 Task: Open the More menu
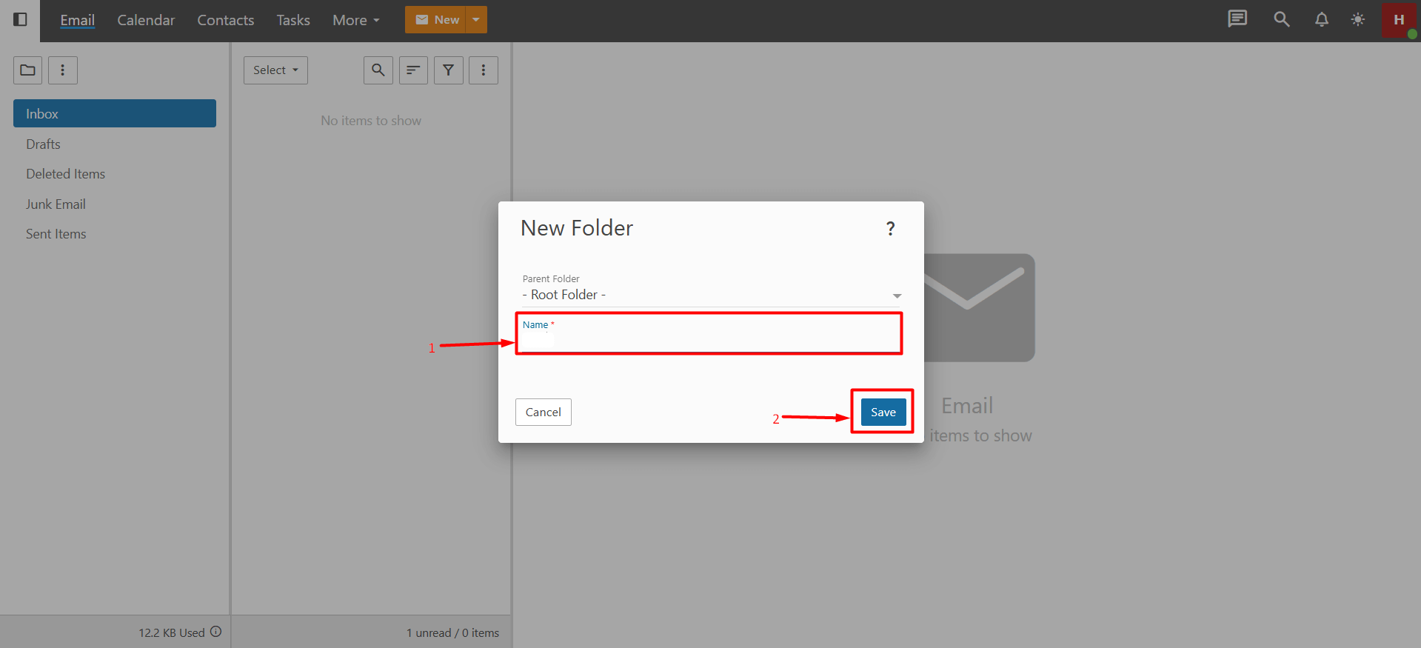(x=355, y=20)
